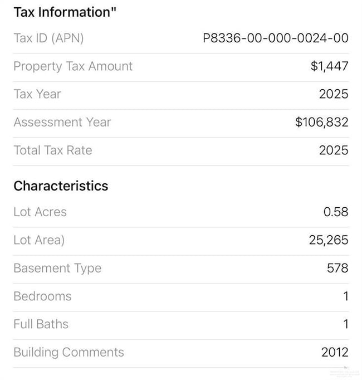Screen dimensions: 362x380
Task: Click the APN value P8336-00-000-0024-00
Action: 275,38
